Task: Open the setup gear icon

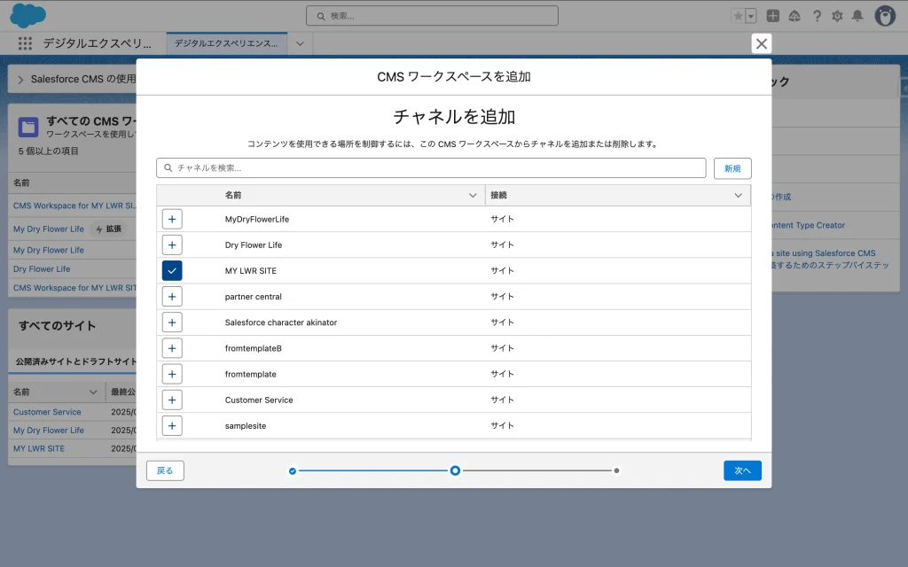Action: (836, 16)
